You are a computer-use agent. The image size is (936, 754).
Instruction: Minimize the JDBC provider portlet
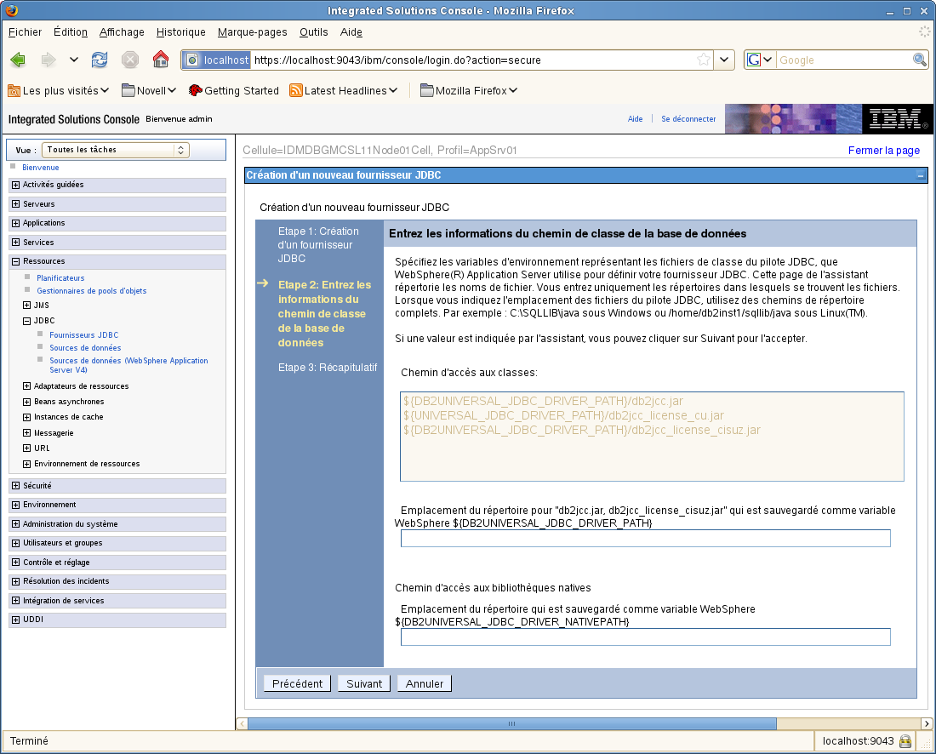coord(920,175)
